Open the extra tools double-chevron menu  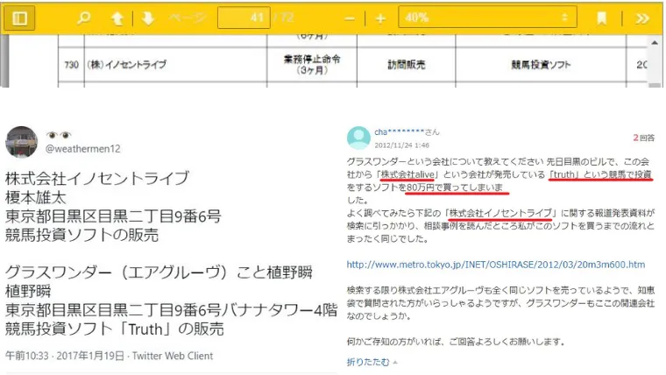click(x=642, y=18)
